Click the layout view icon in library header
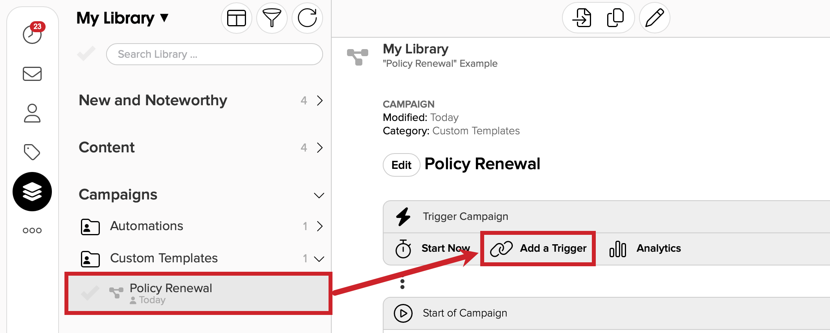The width and height of the screenshot is (830, 333). point(237,18)
